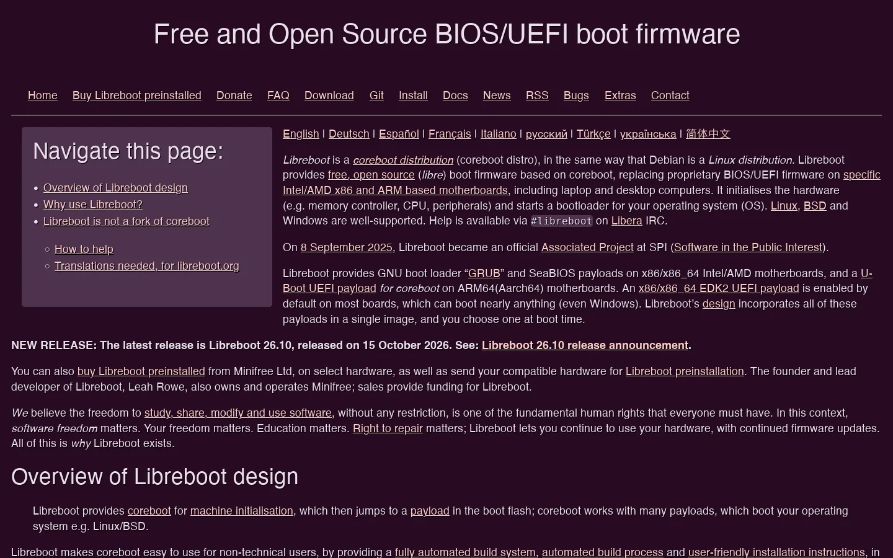Open the coreboot link under Overview heading
The image size is (893, 558).
pos(149,511)
